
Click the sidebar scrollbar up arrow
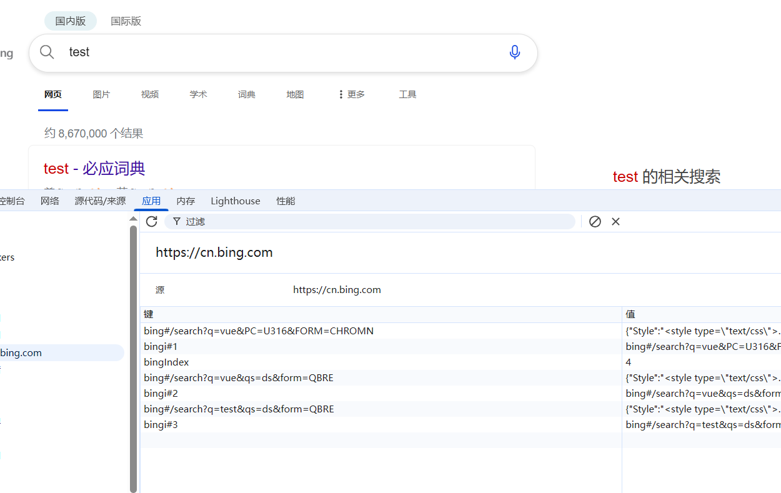coord(133,219)
